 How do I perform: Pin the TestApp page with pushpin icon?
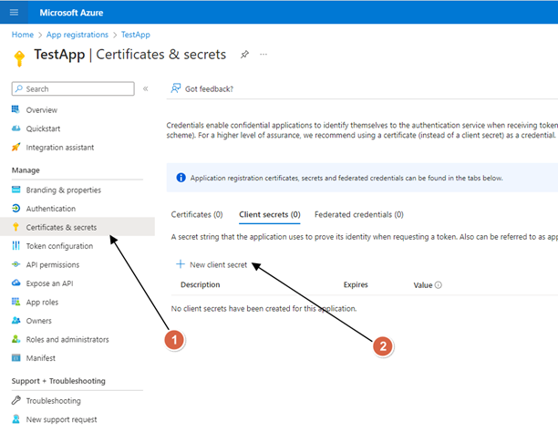pyautogui.click(x=244, y=55)
